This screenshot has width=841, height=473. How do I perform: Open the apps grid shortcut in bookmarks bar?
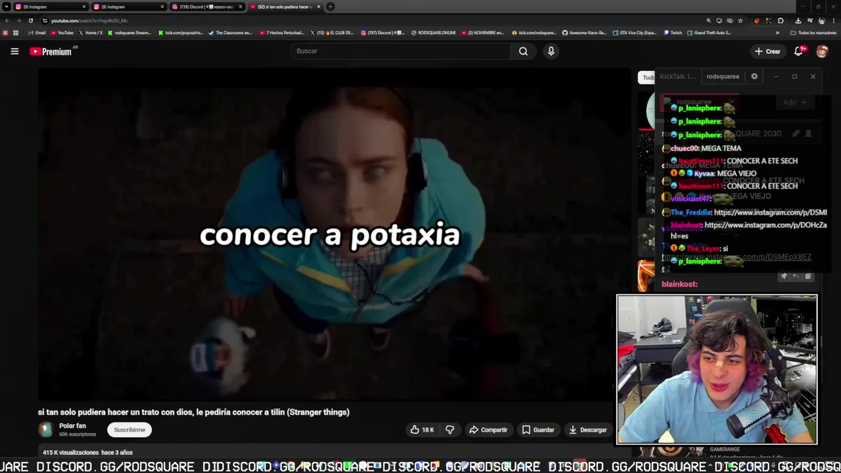16,33
